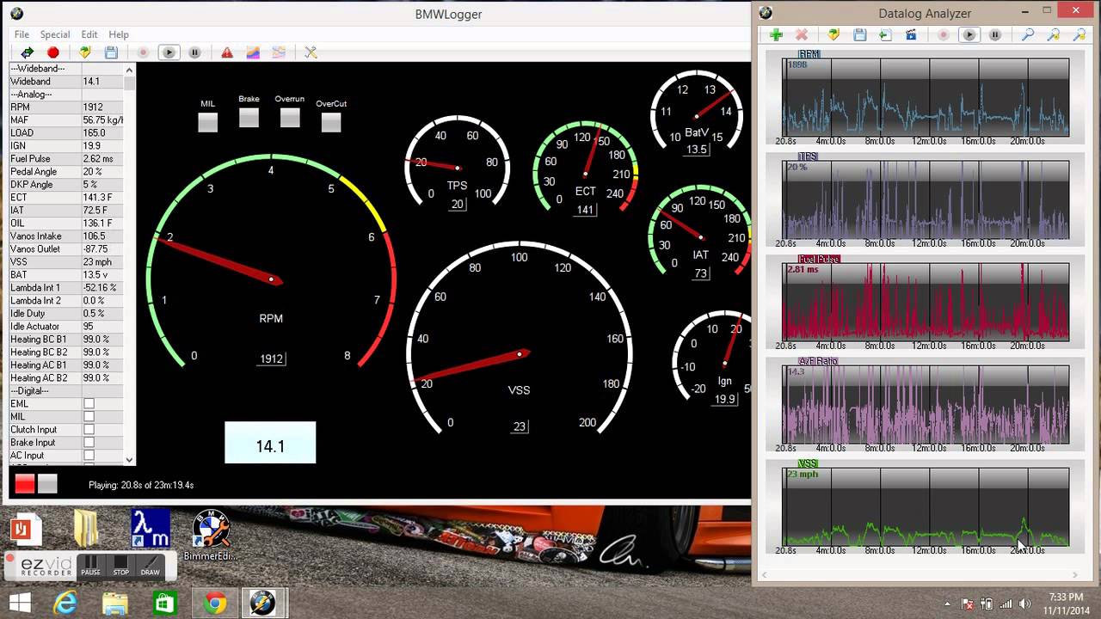Viewport: 1101px width, 619px height.
Task: Toggle the Clutch Input checkbox
Action: point(89,430)
